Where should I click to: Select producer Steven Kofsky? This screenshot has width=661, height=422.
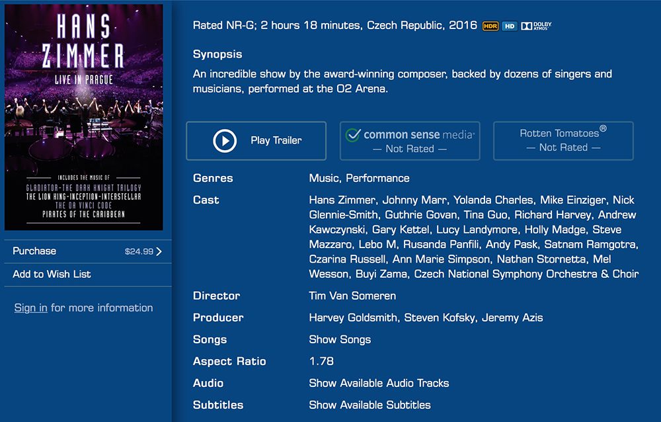click(440, 317)
